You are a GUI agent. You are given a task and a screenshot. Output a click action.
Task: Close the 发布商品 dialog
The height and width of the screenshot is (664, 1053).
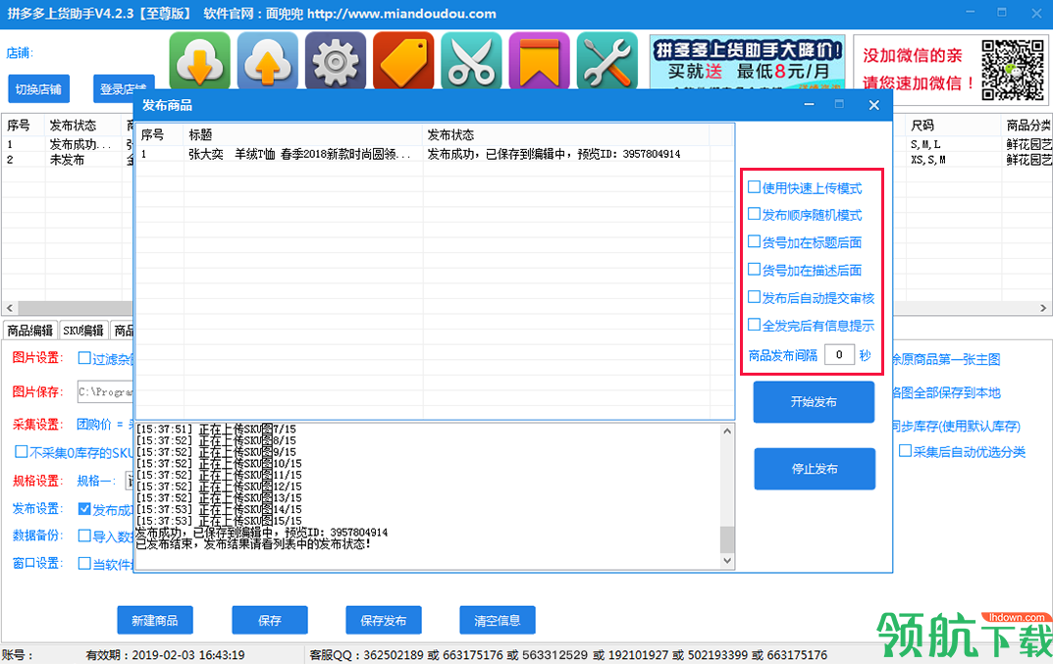pos(873,105)
